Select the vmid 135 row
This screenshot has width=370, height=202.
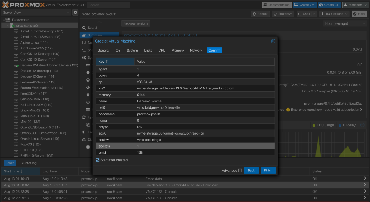(x=185, y=153)
